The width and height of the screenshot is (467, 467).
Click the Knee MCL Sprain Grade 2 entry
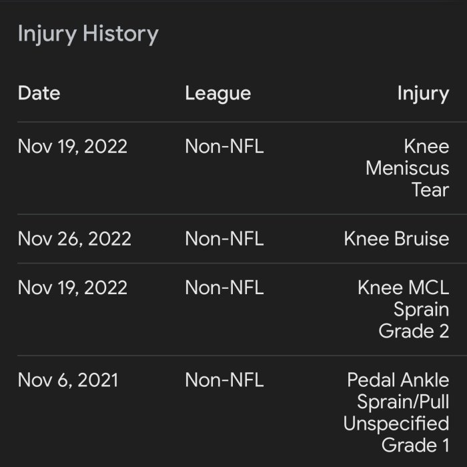point(403,309)
